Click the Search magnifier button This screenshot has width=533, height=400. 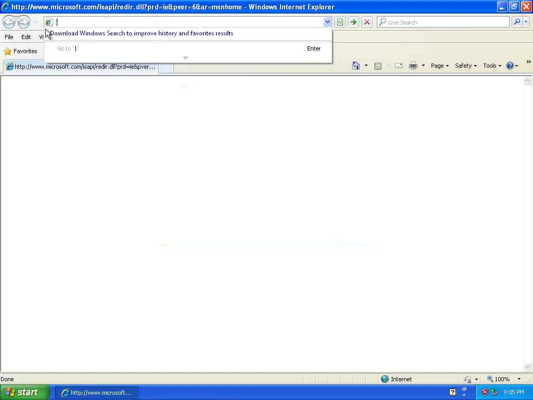pos(517,22)
